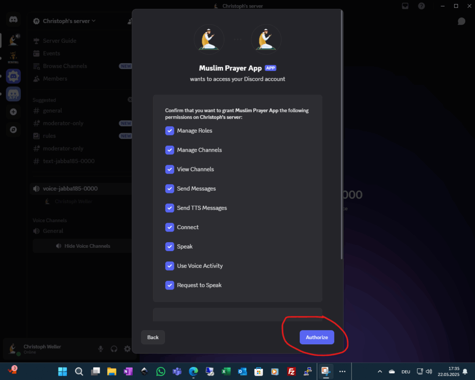Uncheck the Send TTS Messages permission

tap(170, 208)
